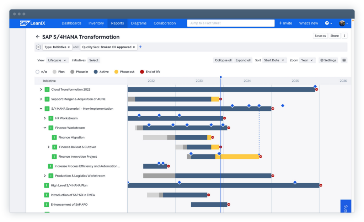
Task: Click the Jump to a Fact Sheet field
Action: [231, 23]
